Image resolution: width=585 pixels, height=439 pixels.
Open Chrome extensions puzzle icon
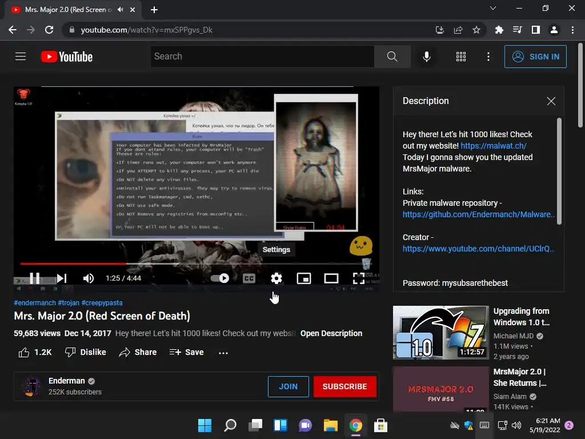(x=499, y=30)
